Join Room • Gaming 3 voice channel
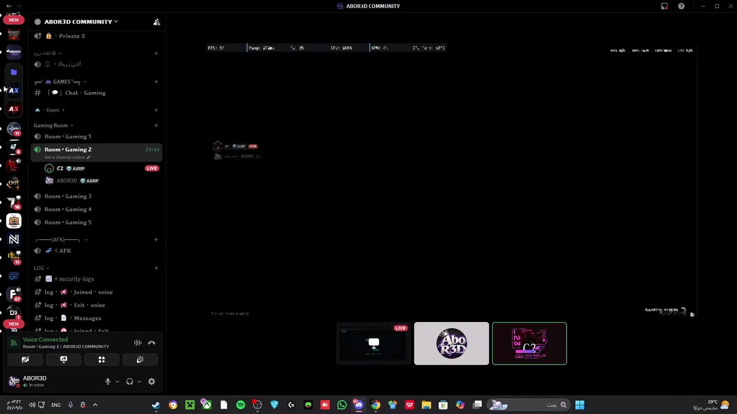Screen dimensions: 737x414 tap(96, 196)
